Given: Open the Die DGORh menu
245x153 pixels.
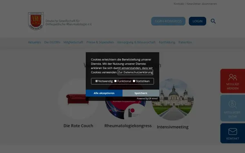Looking at the screenshot, I should [x=52, y=42].
